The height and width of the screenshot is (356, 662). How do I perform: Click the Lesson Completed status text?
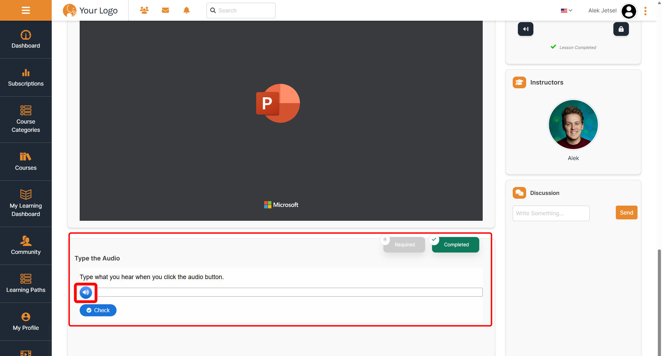click(578, 48)
